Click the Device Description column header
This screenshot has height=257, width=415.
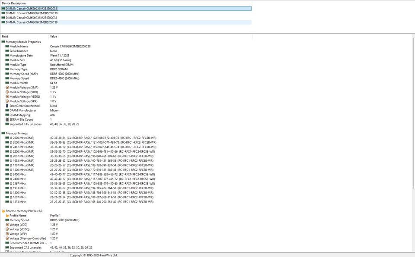point(126,3)
